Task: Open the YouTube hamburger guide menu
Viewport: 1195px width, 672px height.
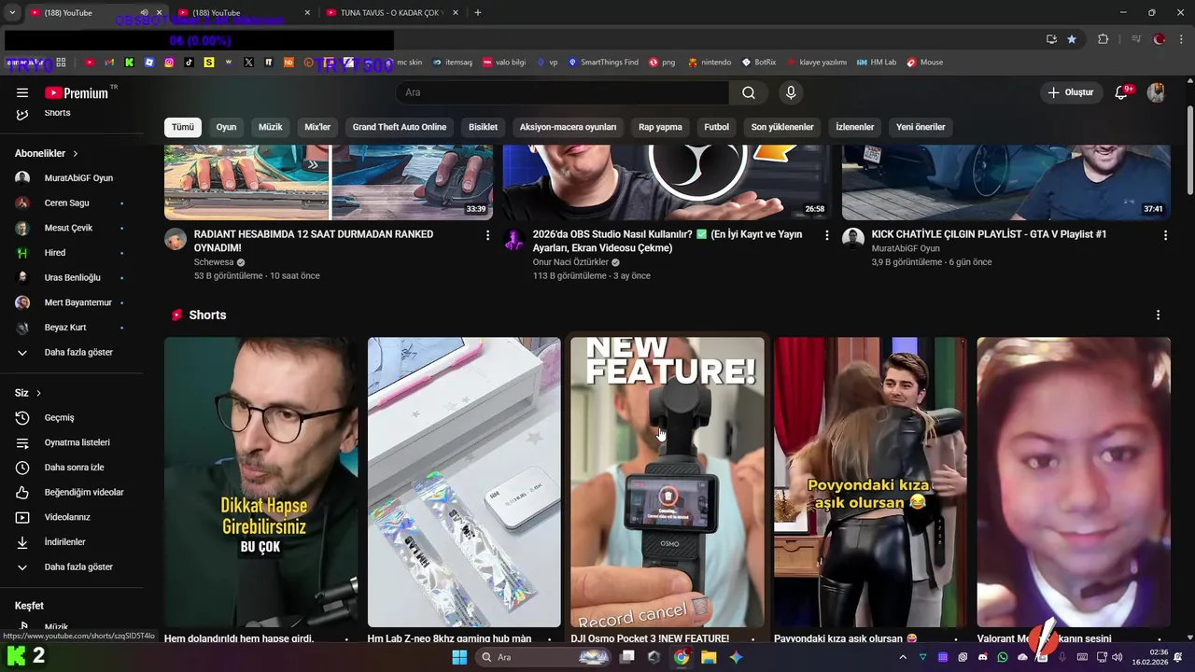Action: point(22,92)
